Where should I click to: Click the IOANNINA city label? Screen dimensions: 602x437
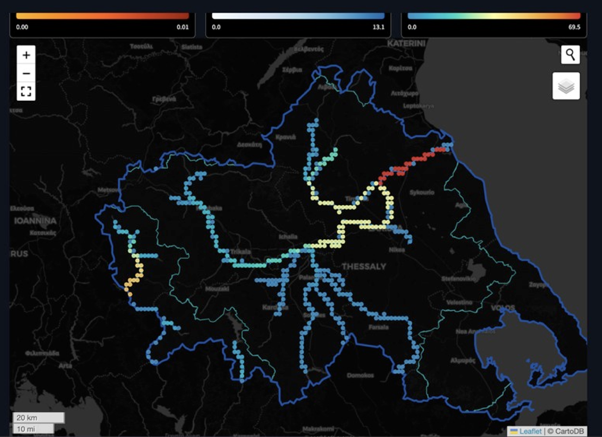(x=35, y=221)
